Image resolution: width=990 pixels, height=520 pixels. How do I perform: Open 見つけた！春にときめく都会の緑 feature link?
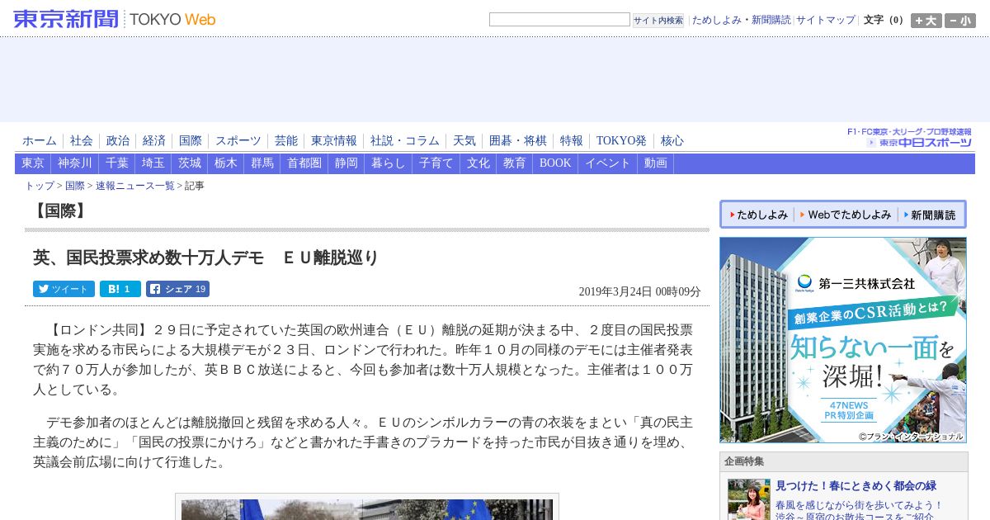click(856, 486)
